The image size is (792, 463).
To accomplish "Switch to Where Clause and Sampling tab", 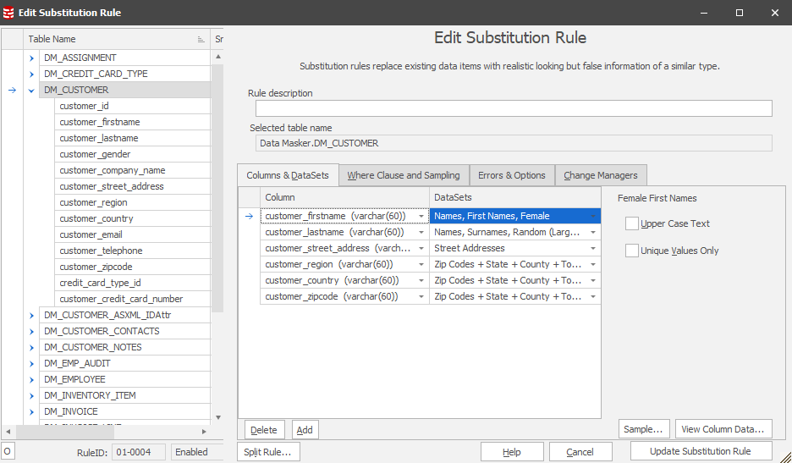I will 404,175.
